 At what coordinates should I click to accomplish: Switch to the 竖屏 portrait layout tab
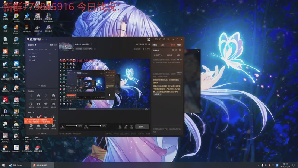pos(56,45)
